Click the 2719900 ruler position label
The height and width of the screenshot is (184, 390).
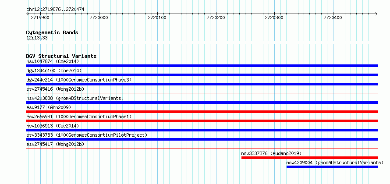[x=40, y=18]
